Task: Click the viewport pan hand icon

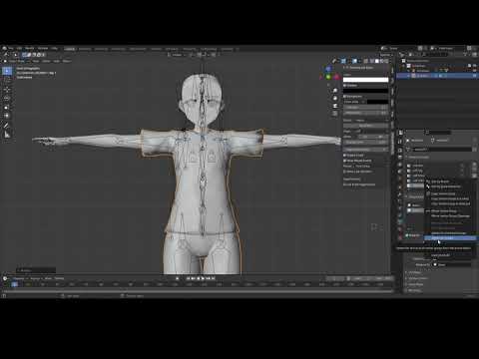Action: (335, 98)
